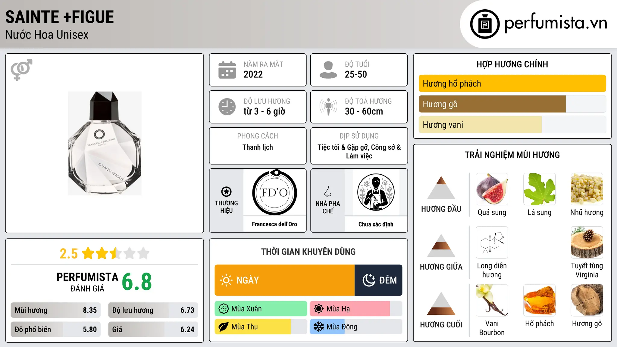Image resolution: width=617 pixels, height=347 pixels.
Task: Click the Độ phổ biến 5.80 score bar
Action: pos(56,330)
